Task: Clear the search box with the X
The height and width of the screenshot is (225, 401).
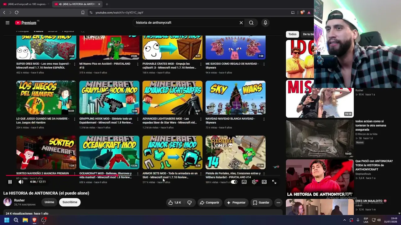Action: (x=241, y=22)
